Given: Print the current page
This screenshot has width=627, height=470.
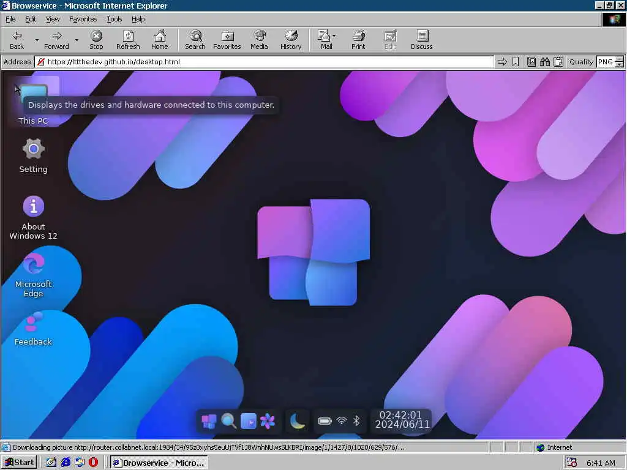Looking at the screenshot, I should tap(358, 40).
